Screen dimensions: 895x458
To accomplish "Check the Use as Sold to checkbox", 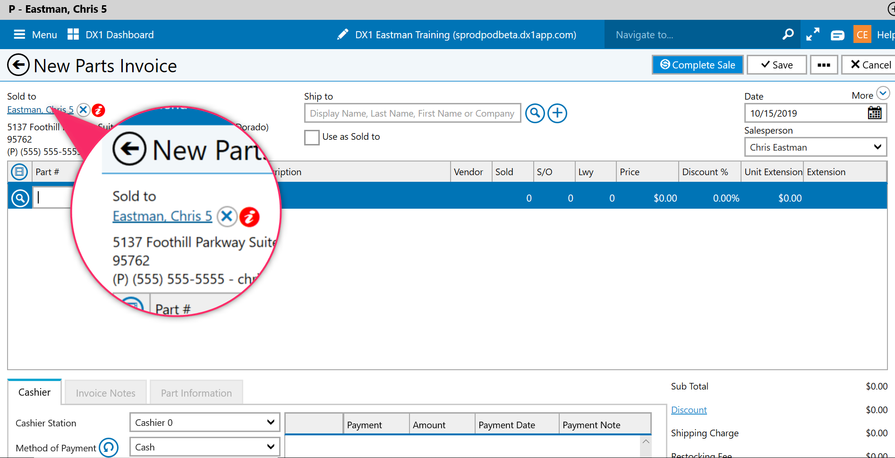I will 312,137.
